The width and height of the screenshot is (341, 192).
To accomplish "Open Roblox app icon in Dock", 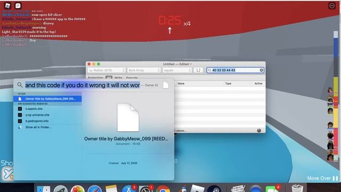I will click(197, 189).
